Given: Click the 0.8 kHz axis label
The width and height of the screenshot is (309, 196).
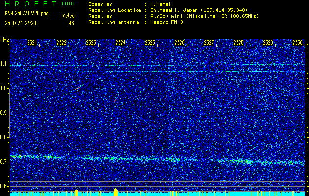Looking at the screenshot, I should pyautogui.click(x=4, y=137).
